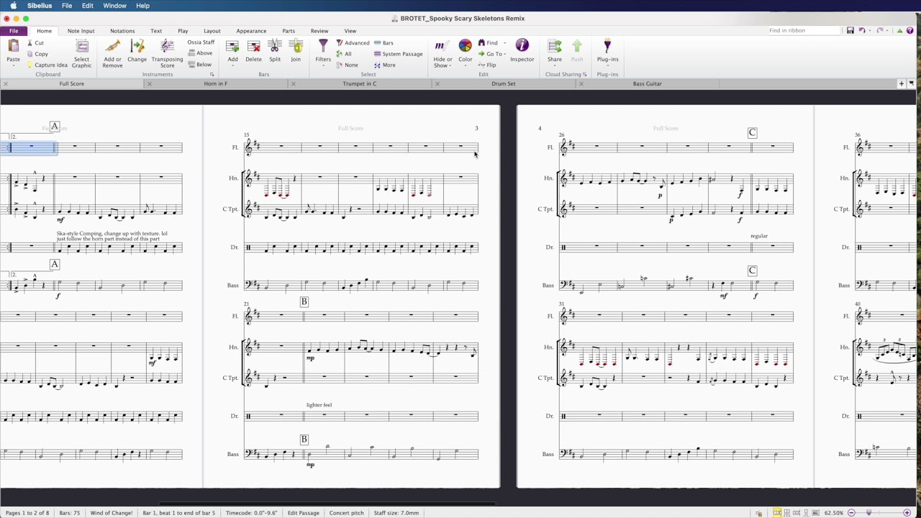This screenshot has height=518, width=921.
Task: Zoom in with the plus button
Action: [x=907, y=513]
